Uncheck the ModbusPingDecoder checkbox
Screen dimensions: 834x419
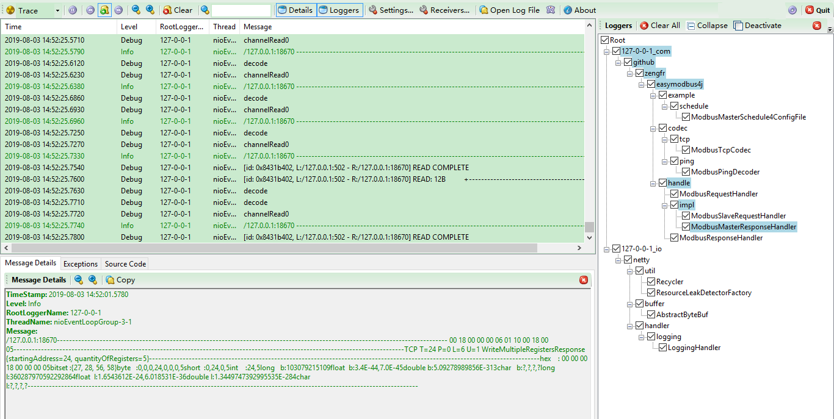tap(686, 172)
